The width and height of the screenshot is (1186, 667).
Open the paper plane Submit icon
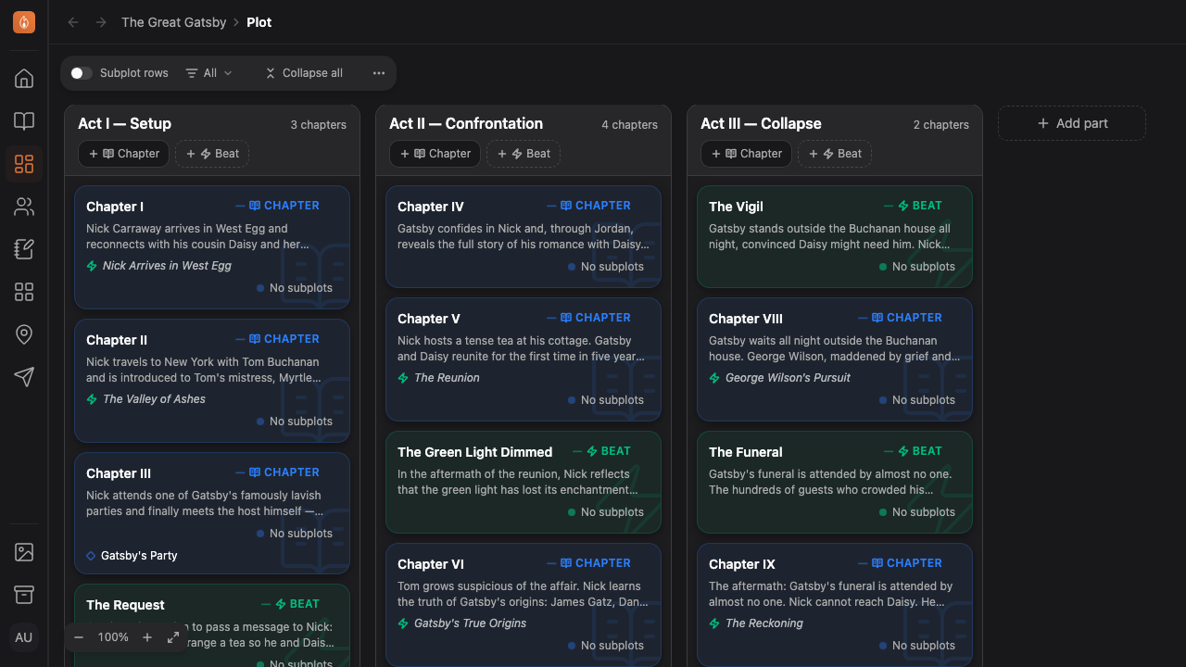pyautogui.click(x=24, y=377)
